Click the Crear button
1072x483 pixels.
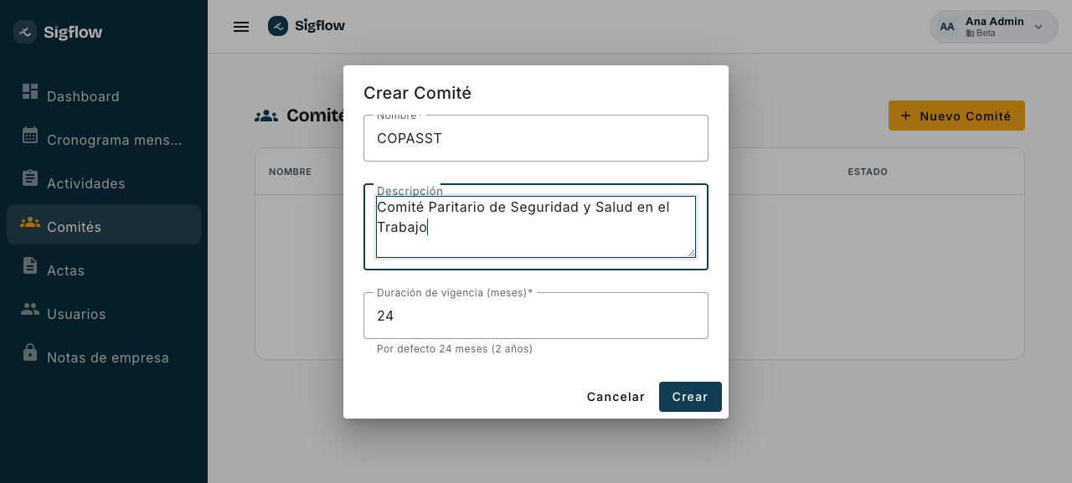click(x=690, y=397)
